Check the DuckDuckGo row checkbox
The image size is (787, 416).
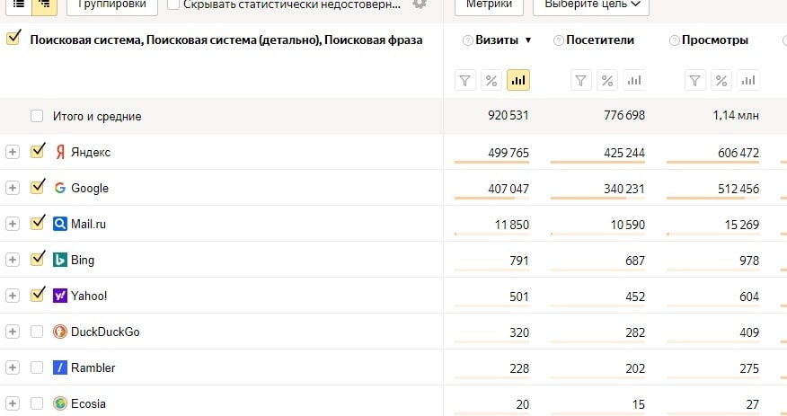(37, 332)
